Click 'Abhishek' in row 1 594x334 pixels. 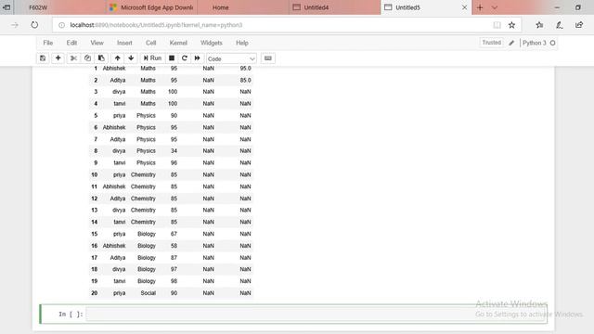[114, 68]
